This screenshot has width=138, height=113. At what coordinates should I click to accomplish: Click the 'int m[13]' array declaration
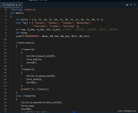pos(59,20)
